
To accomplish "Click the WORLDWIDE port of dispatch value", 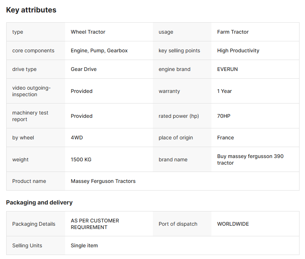I will pyautogui.click(x=233, y=224).
